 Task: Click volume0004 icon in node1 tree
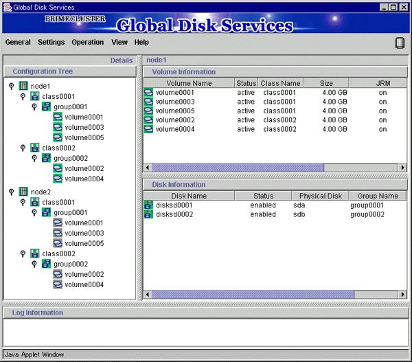58,179
